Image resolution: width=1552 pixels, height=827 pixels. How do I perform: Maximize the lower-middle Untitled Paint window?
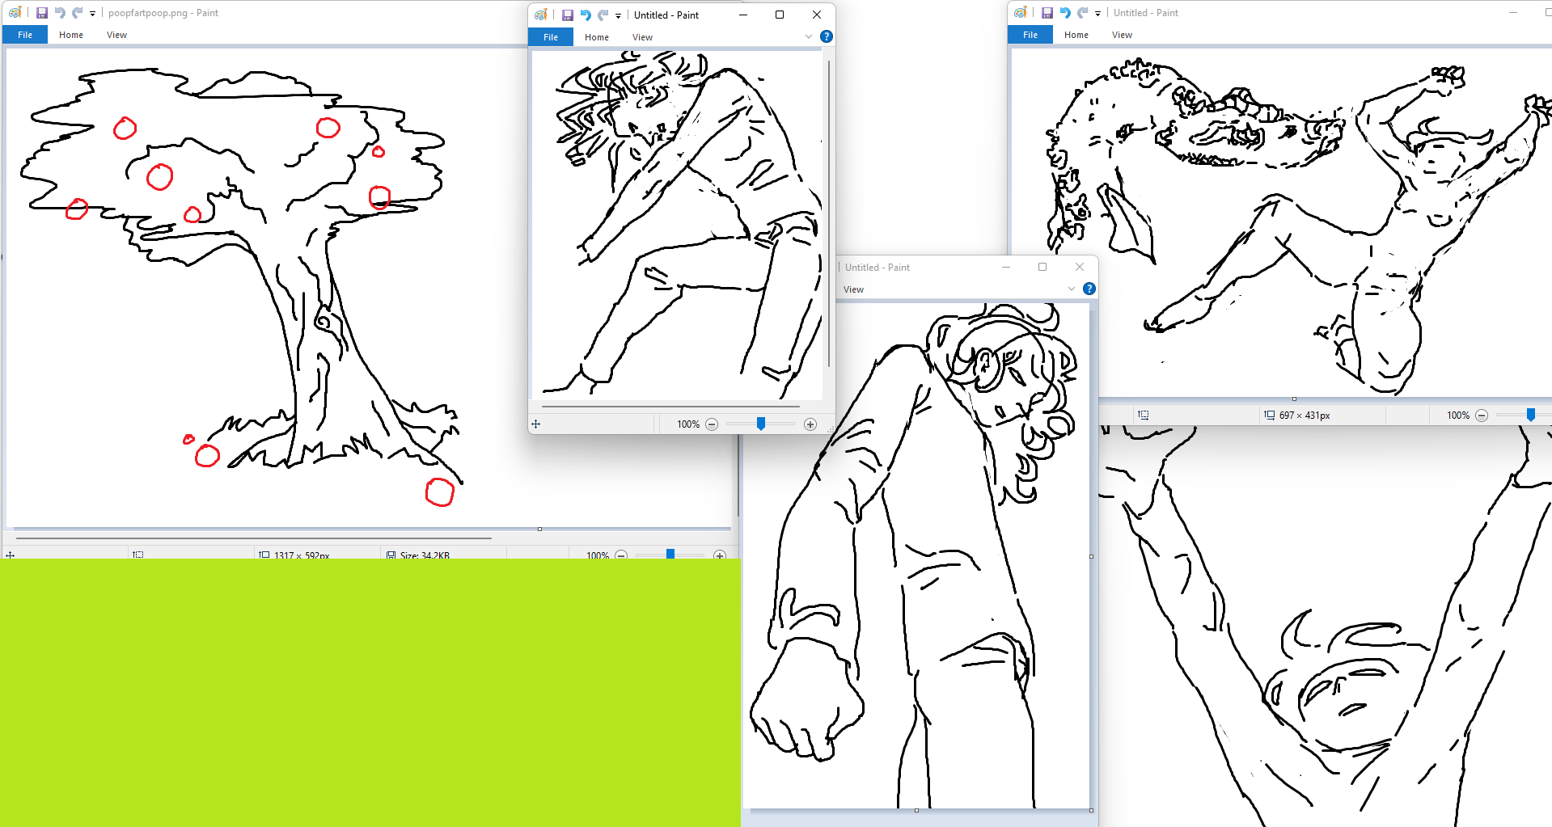click(x=1042, y=267)
